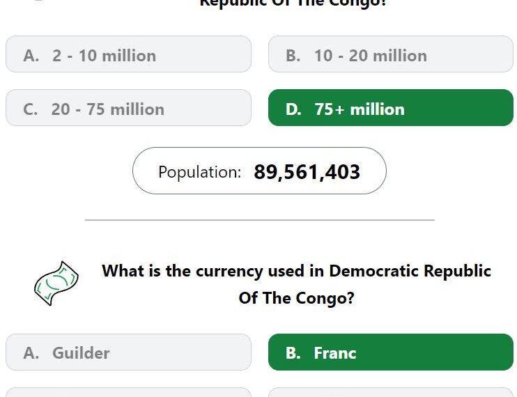
Task: Click the cut-off population question heading at top
Action: point(293,3)
